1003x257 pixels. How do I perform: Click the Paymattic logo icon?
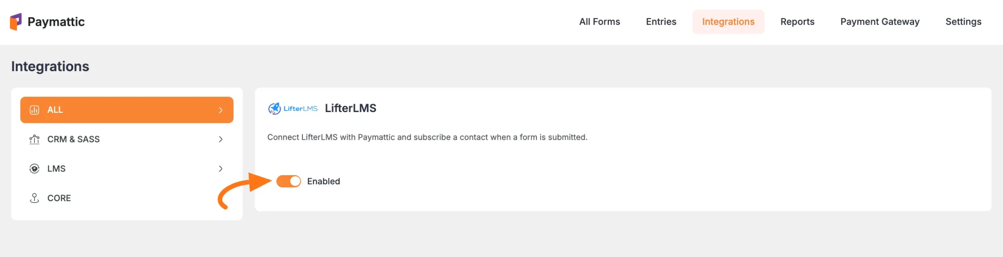click(16, 21)
